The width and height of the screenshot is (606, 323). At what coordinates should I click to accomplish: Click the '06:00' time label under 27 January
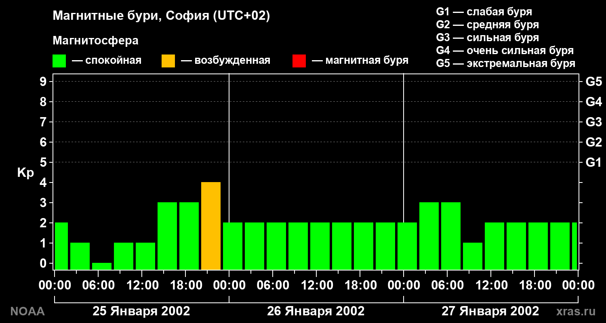point(447,285)
